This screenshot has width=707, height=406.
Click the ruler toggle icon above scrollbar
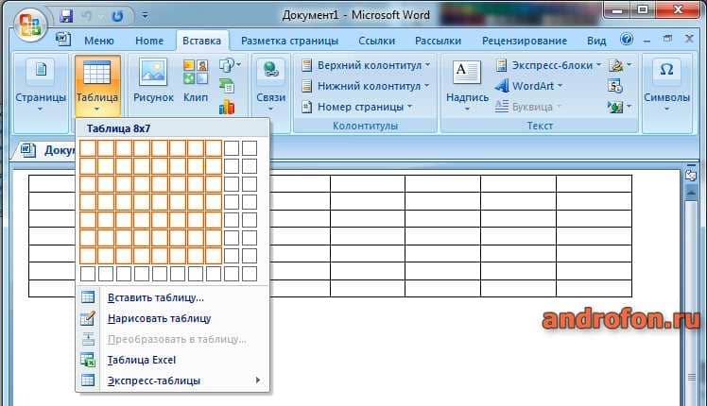point(691,175)
